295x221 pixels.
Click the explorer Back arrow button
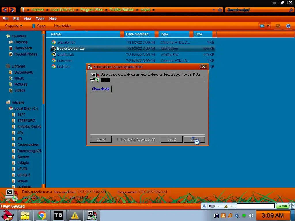click(5, 10)
